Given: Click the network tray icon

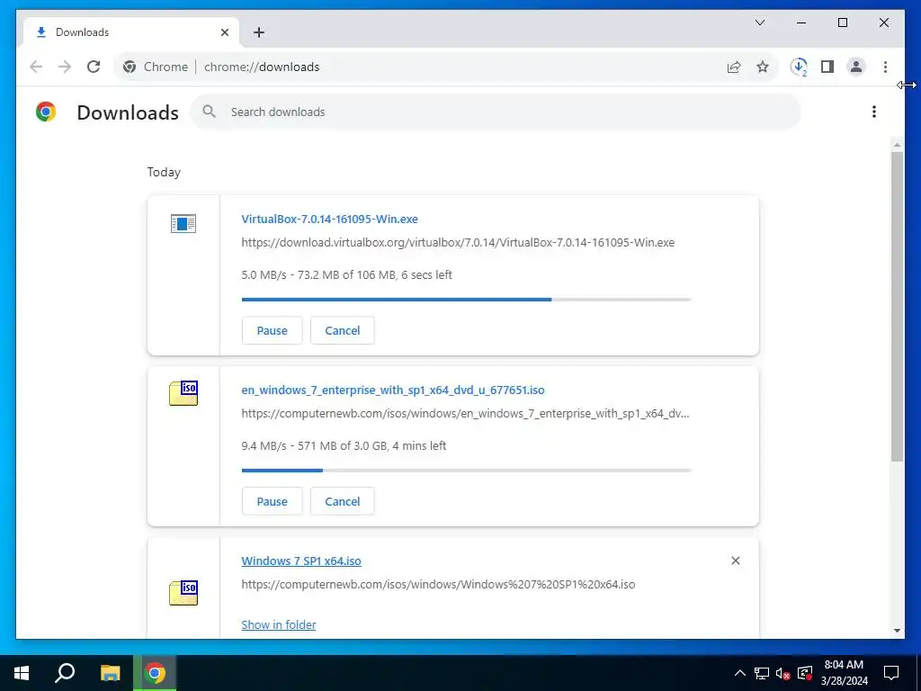Looking at the screenshot, I should (762, 673).
